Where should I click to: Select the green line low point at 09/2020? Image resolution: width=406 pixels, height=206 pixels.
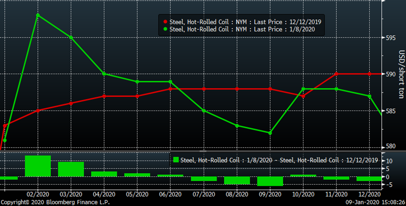[270, 133]
